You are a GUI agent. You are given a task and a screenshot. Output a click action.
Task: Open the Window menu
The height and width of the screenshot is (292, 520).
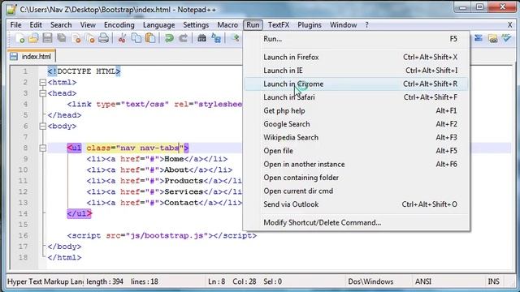click(x=343, y=25)
